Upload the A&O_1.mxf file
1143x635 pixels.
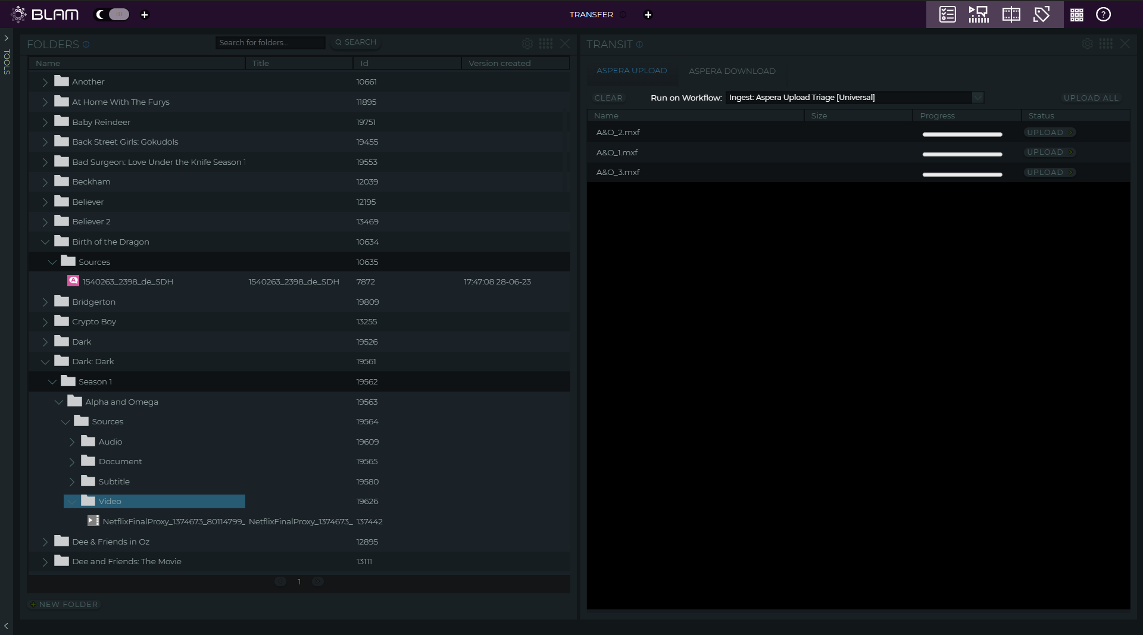point(1050,152)
